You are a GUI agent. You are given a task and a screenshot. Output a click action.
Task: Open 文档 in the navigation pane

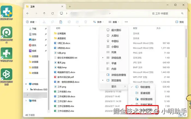[x=34, y=34]
